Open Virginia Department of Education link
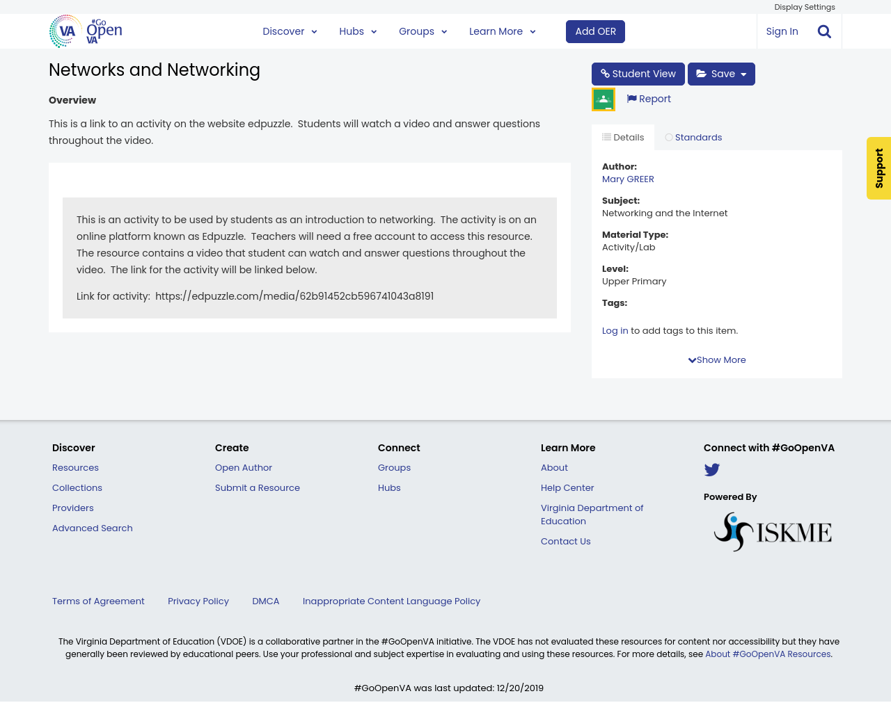 click(592, 515)
